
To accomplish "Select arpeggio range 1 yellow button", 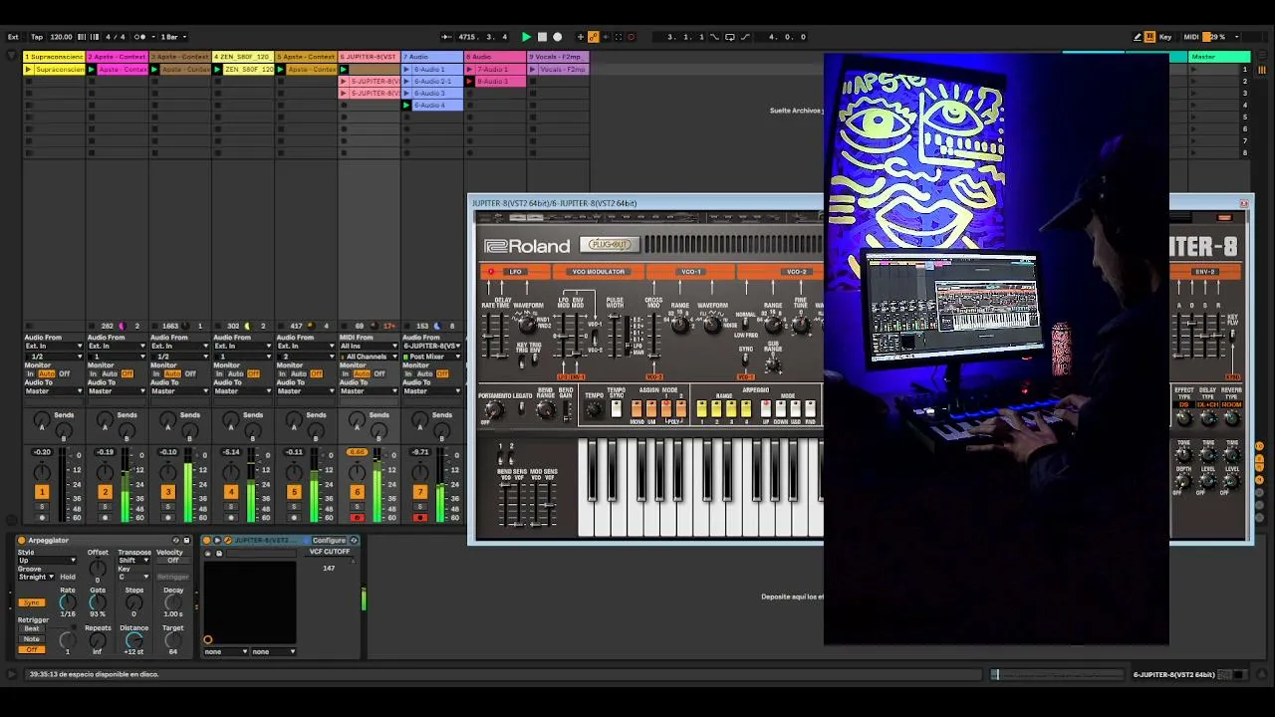I will tap(701, 408).
